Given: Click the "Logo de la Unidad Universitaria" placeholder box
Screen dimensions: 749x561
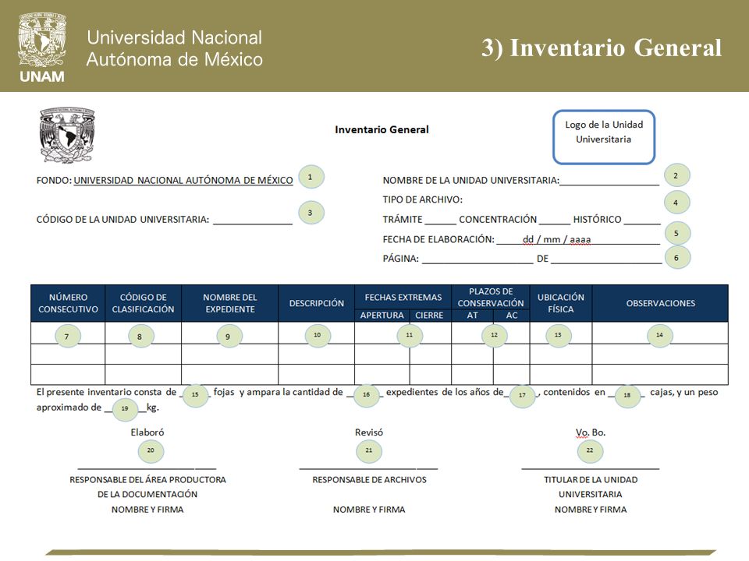Looking at the screenshot, I should (604, 137).
